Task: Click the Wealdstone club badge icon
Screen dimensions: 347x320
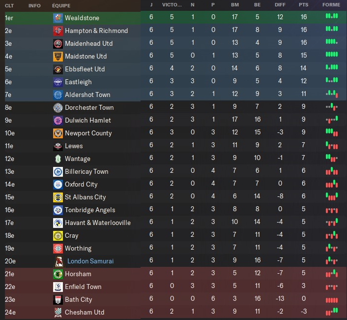Action: 58,18
